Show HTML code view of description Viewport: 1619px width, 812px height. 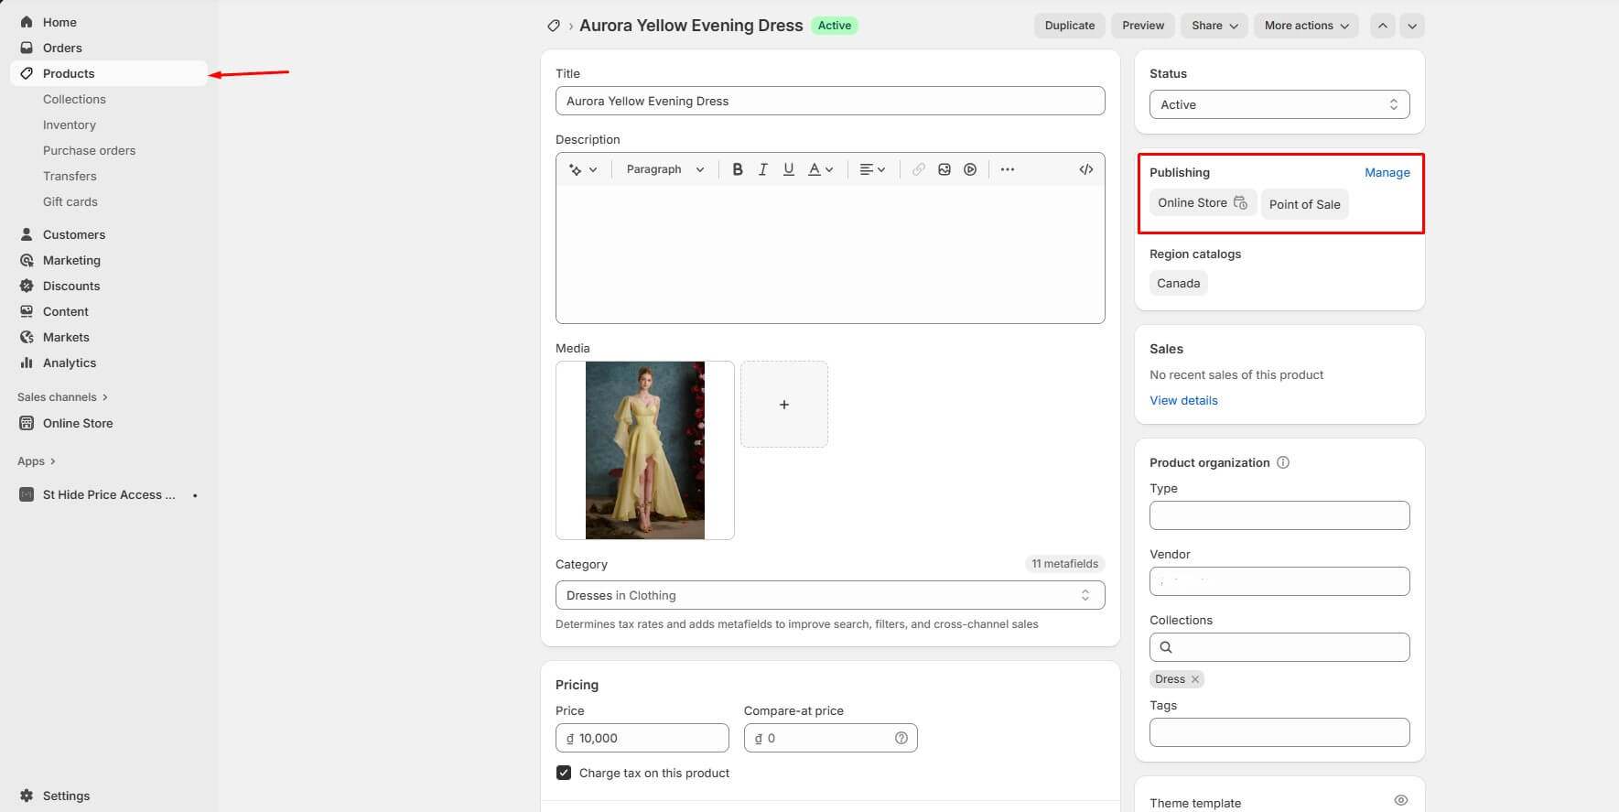pos(1085,169)
